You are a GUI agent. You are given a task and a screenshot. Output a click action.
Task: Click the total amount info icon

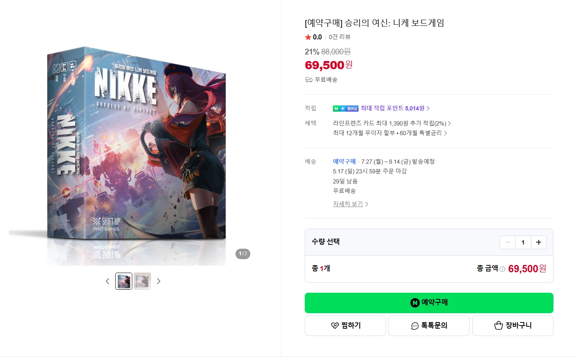point(502,269)
